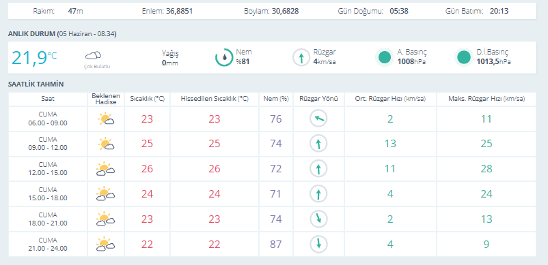The image size is (548, 265).
Task: Click temperature 25 in the 09.00 - 12.00 row
Action: [x=147, y=144]
